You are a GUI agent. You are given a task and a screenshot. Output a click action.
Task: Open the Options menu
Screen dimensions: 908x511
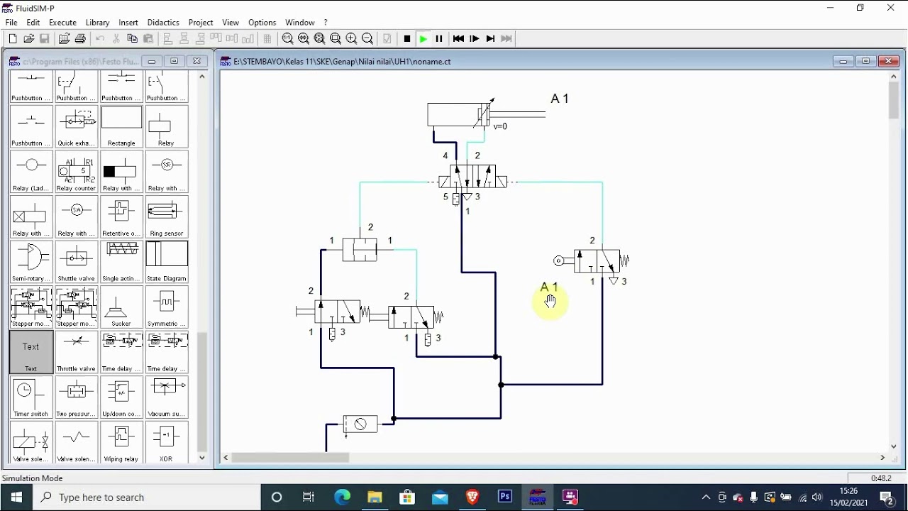[262, 23]
